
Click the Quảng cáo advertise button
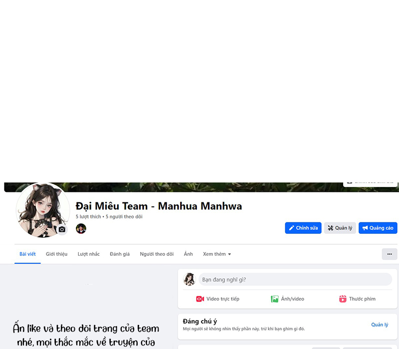pyautogui.click(x=378, y=228)
